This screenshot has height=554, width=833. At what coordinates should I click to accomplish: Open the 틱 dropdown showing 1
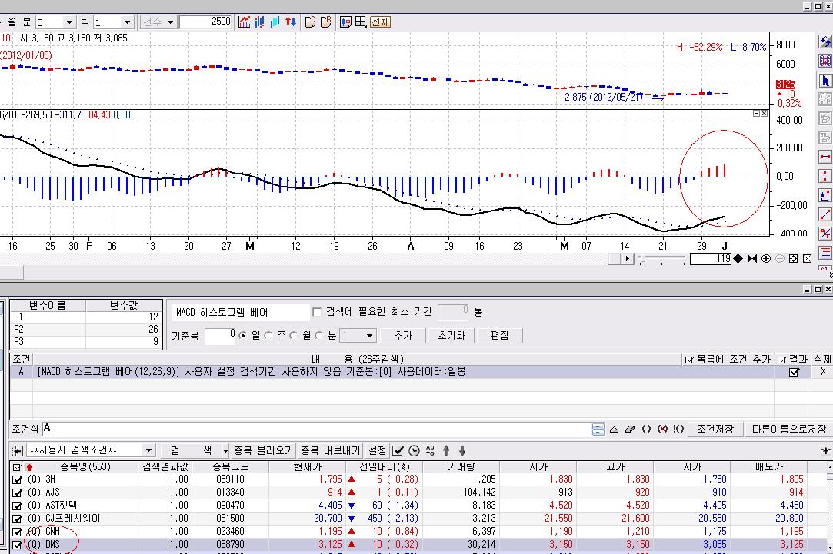(x=127, y=22)
